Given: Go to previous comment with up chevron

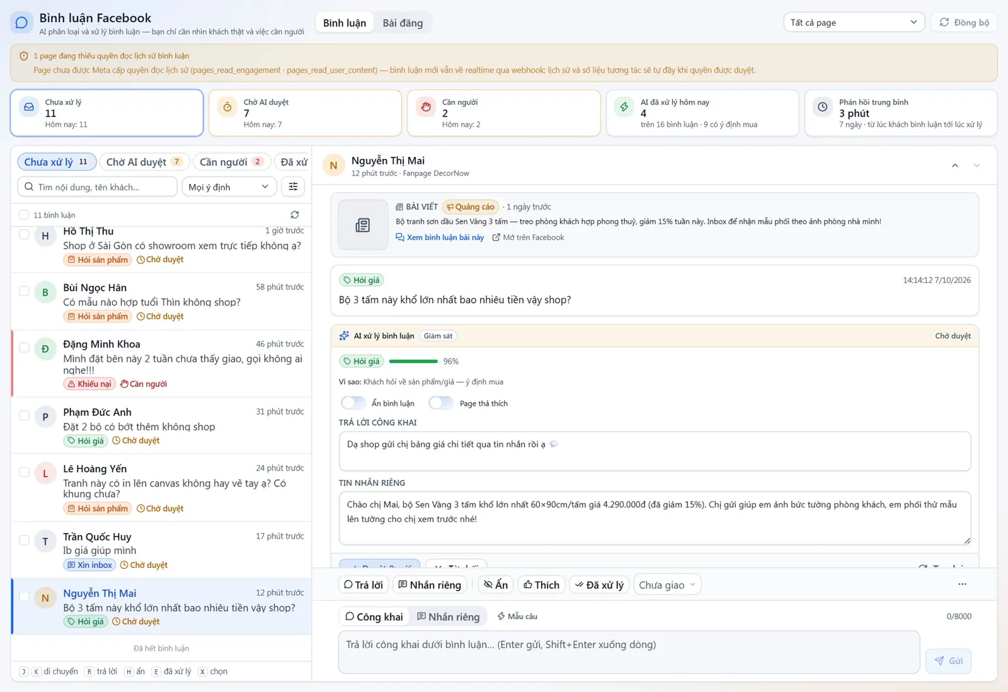Looking at the screenshot, I should coord(955,166).
